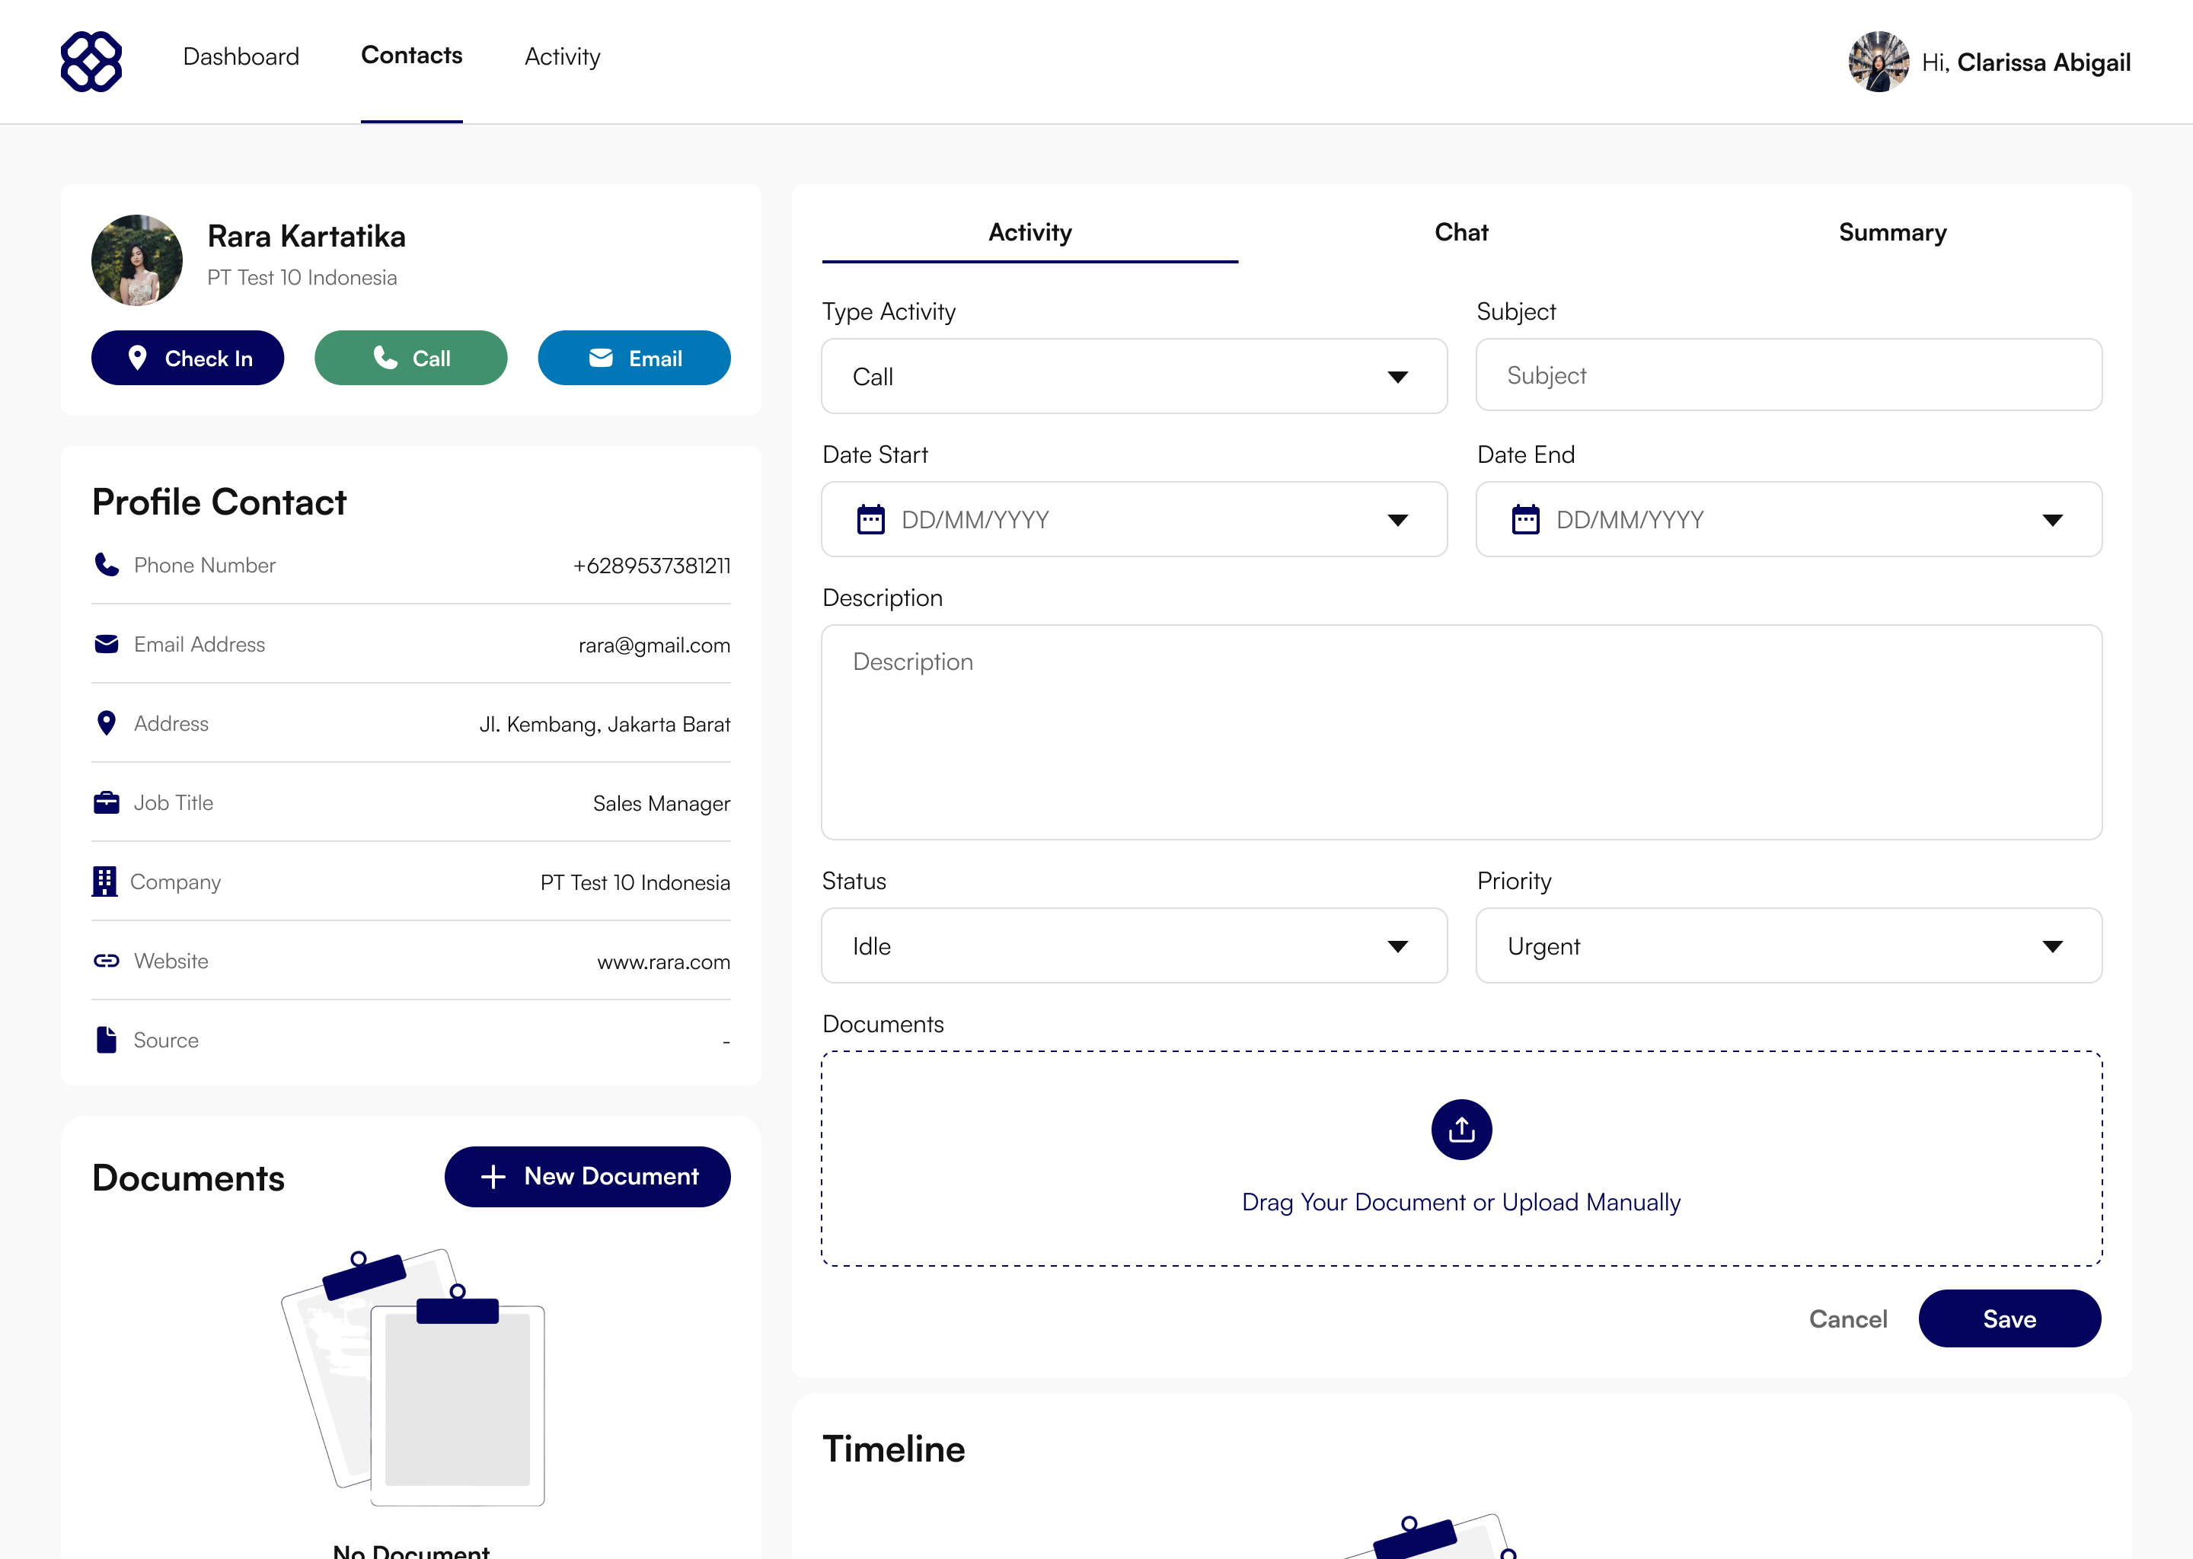Click the link icon beside Website
Screen dimensions: 2193x1559
pyautogui.click(x=107, y=961)
